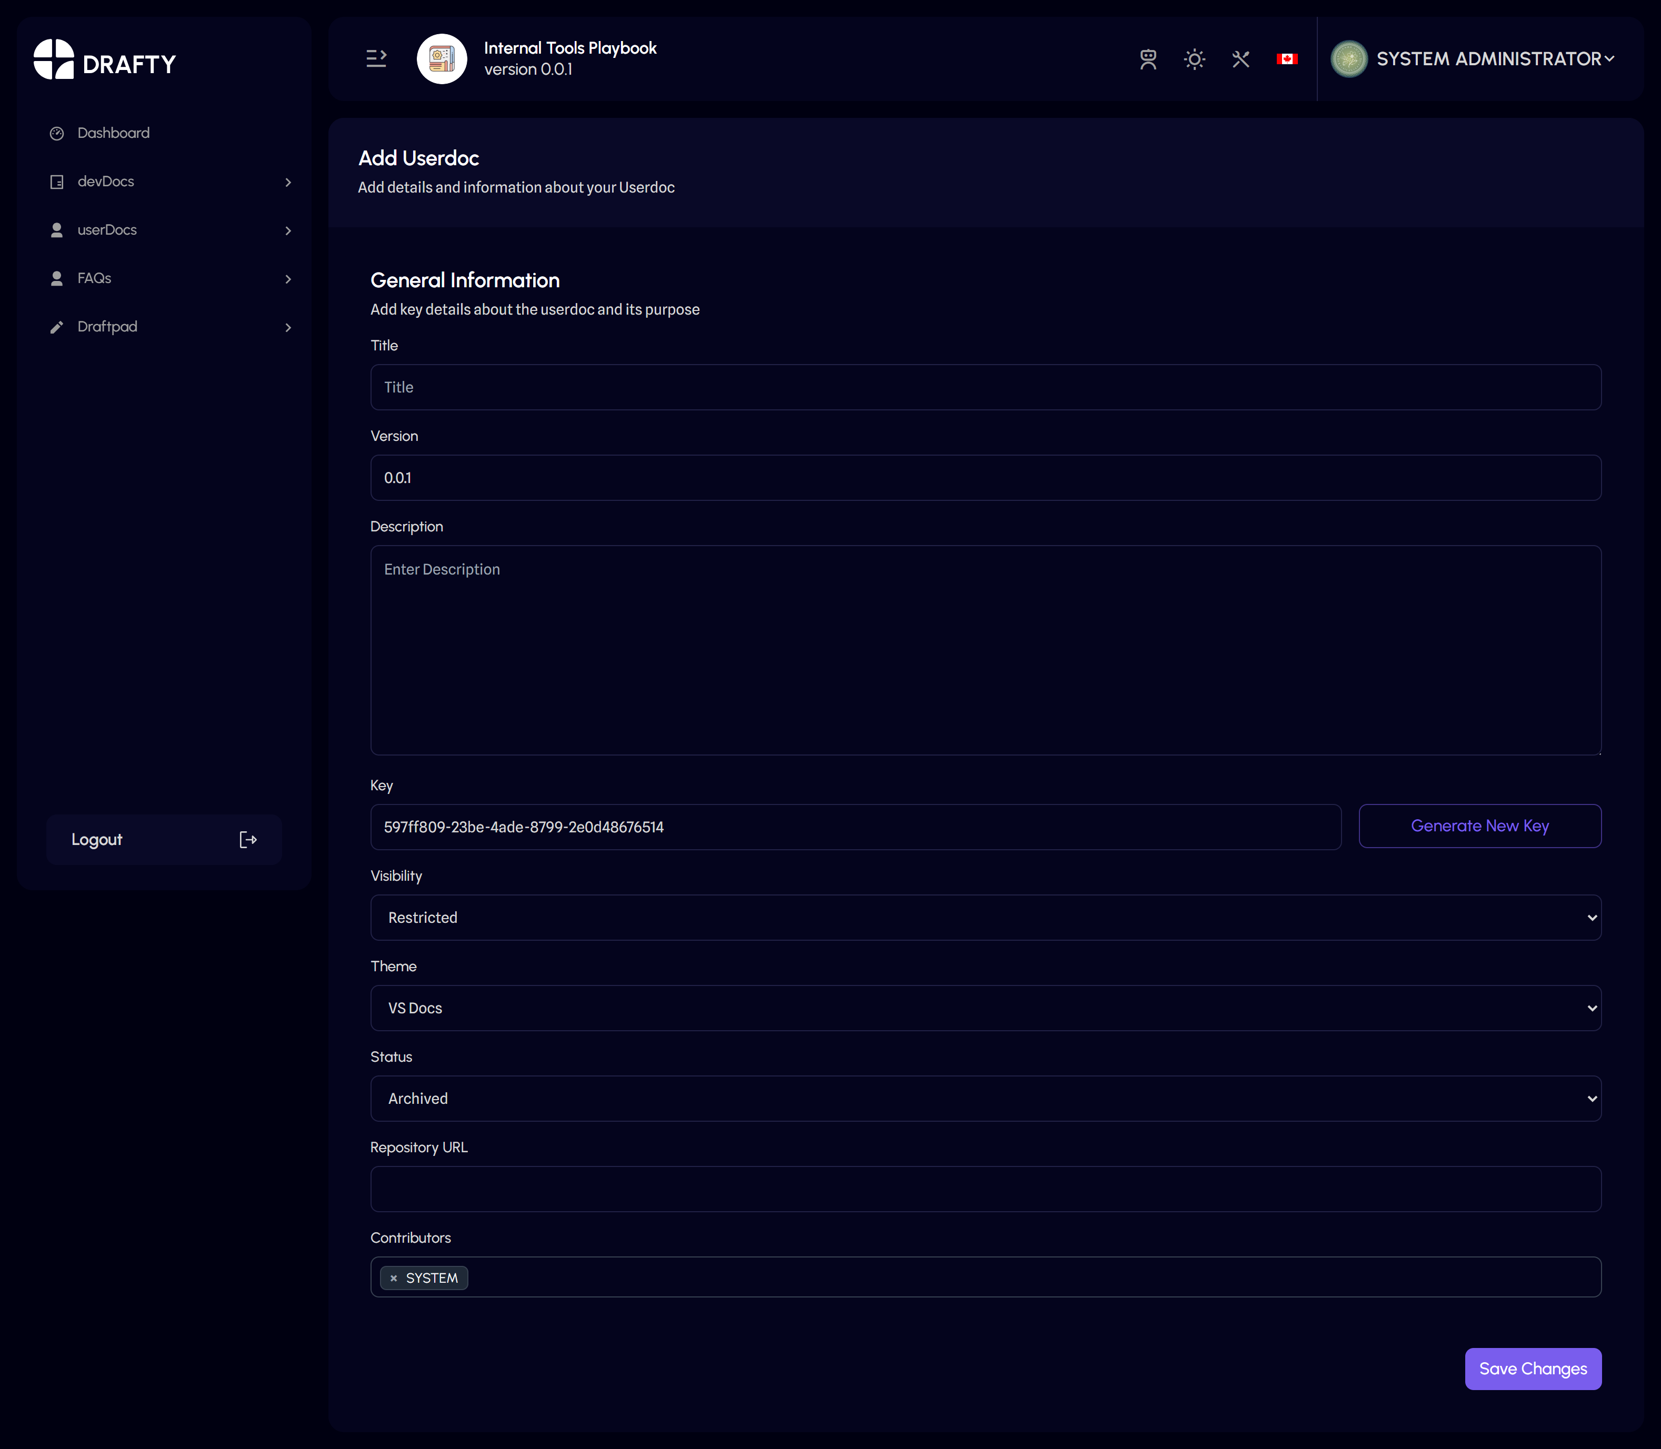Click the Internal Tools Playbook logo
The image size is (1661, 1449).
(442, 59)
